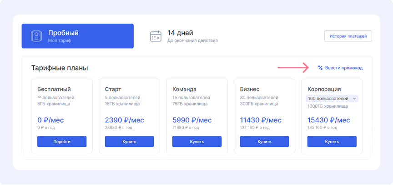393x185 pixels.
Task: Click the Тарифные планы section heading
Action: (x=60, y=68)
